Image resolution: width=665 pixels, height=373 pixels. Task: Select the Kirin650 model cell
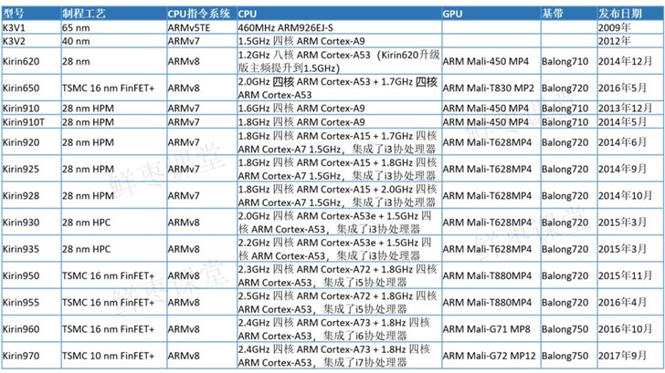click(22, 88)
